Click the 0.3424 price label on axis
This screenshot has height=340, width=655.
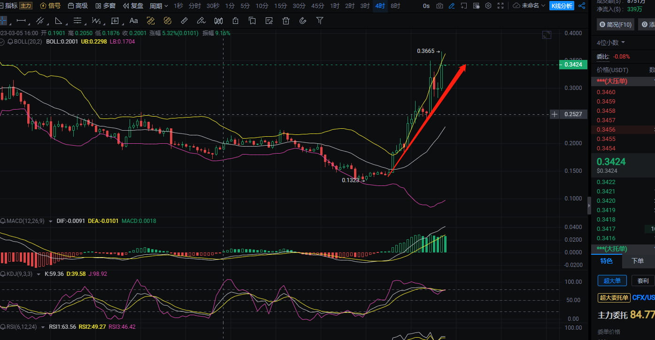[x=573, y=65]
